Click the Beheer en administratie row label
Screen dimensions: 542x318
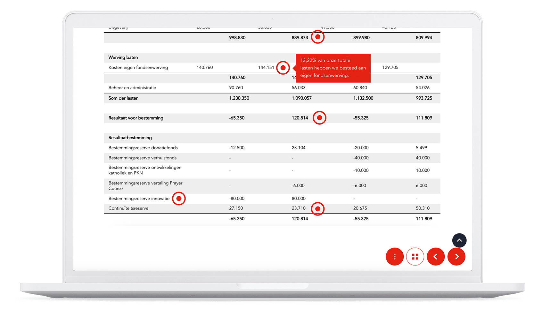132,88
